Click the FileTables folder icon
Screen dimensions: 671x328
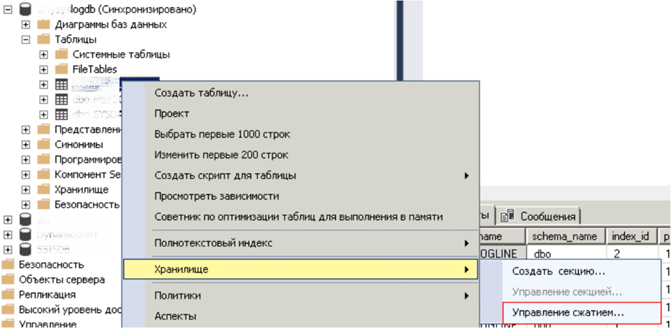click(61, 70)
